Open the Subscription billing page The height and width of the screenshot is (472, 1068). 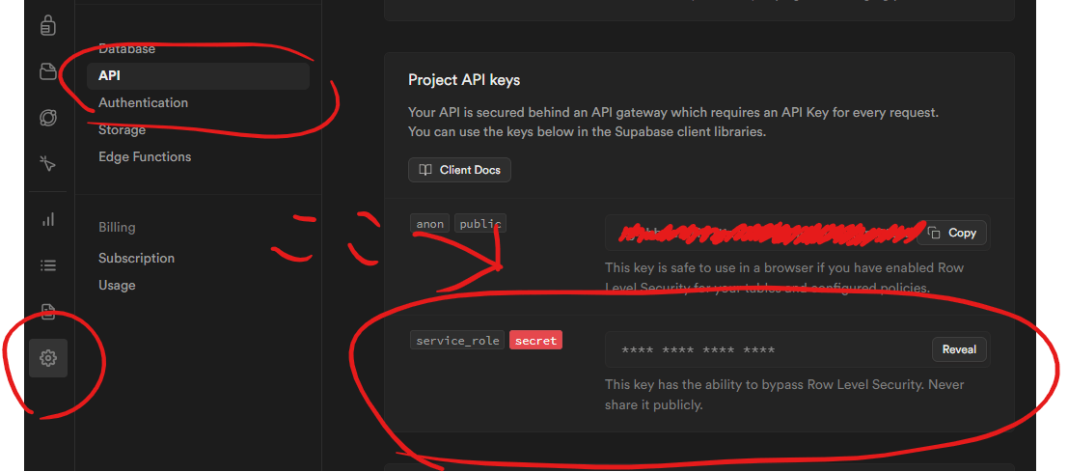click(136, 258)
